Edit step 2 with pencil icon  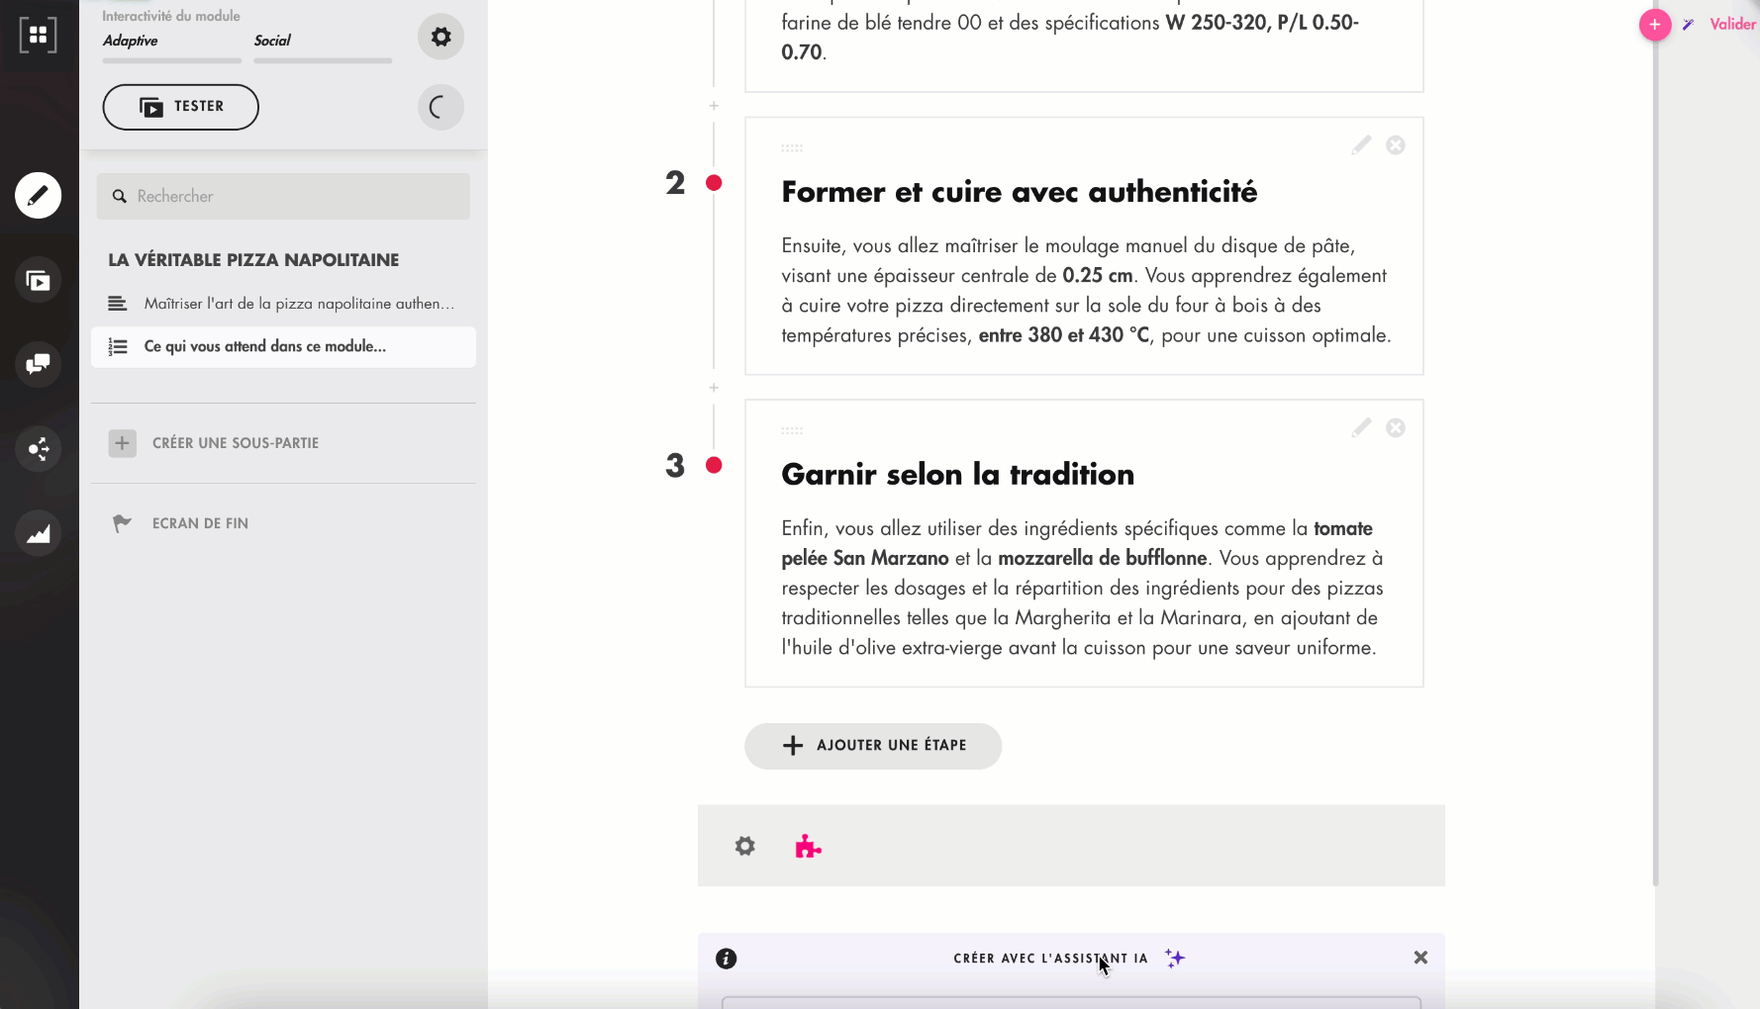(1361, 145)
